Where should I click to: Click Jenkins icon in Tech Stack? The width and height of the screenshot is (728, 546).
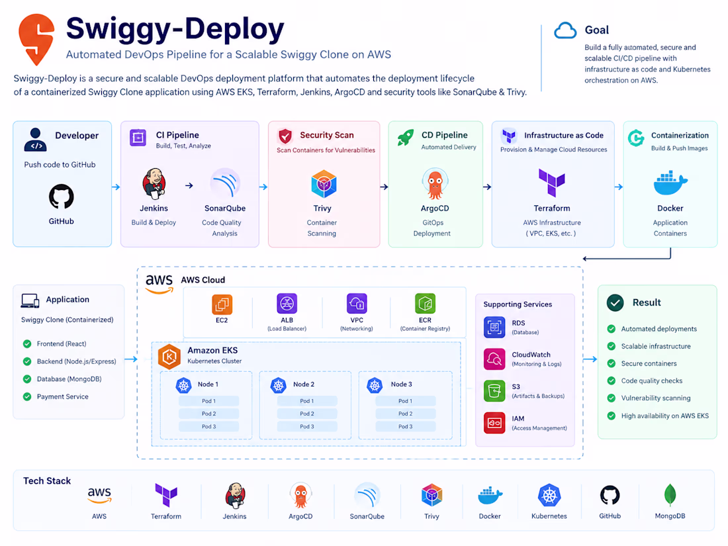coord(235,496)
